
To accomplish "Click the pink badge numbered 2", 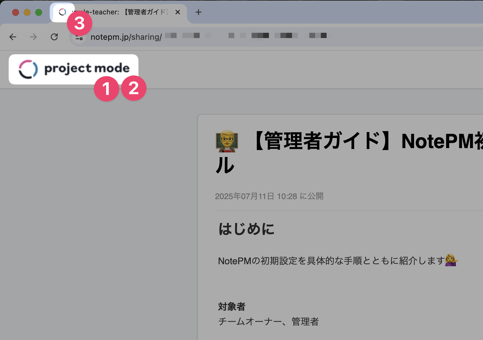I will pyautogui.click(x=134, y=88).
